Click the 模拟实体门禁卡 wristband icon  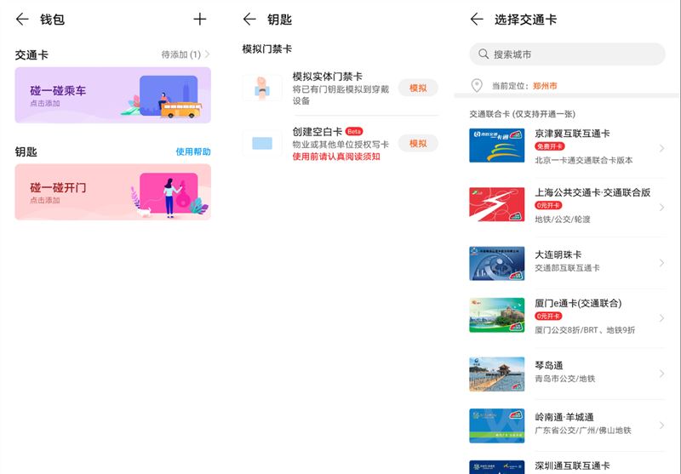point(262,89)
